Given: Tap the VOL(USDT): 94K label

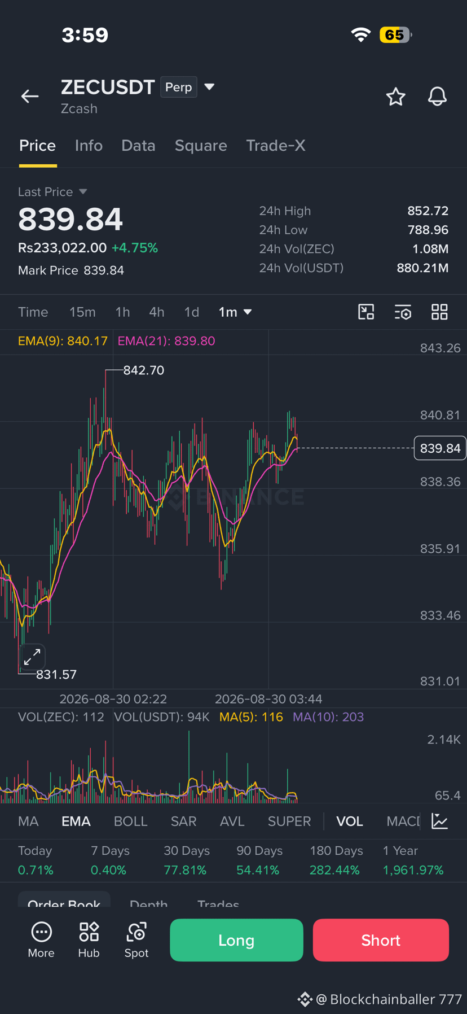Looking at the screenshot, I should 162,717.
